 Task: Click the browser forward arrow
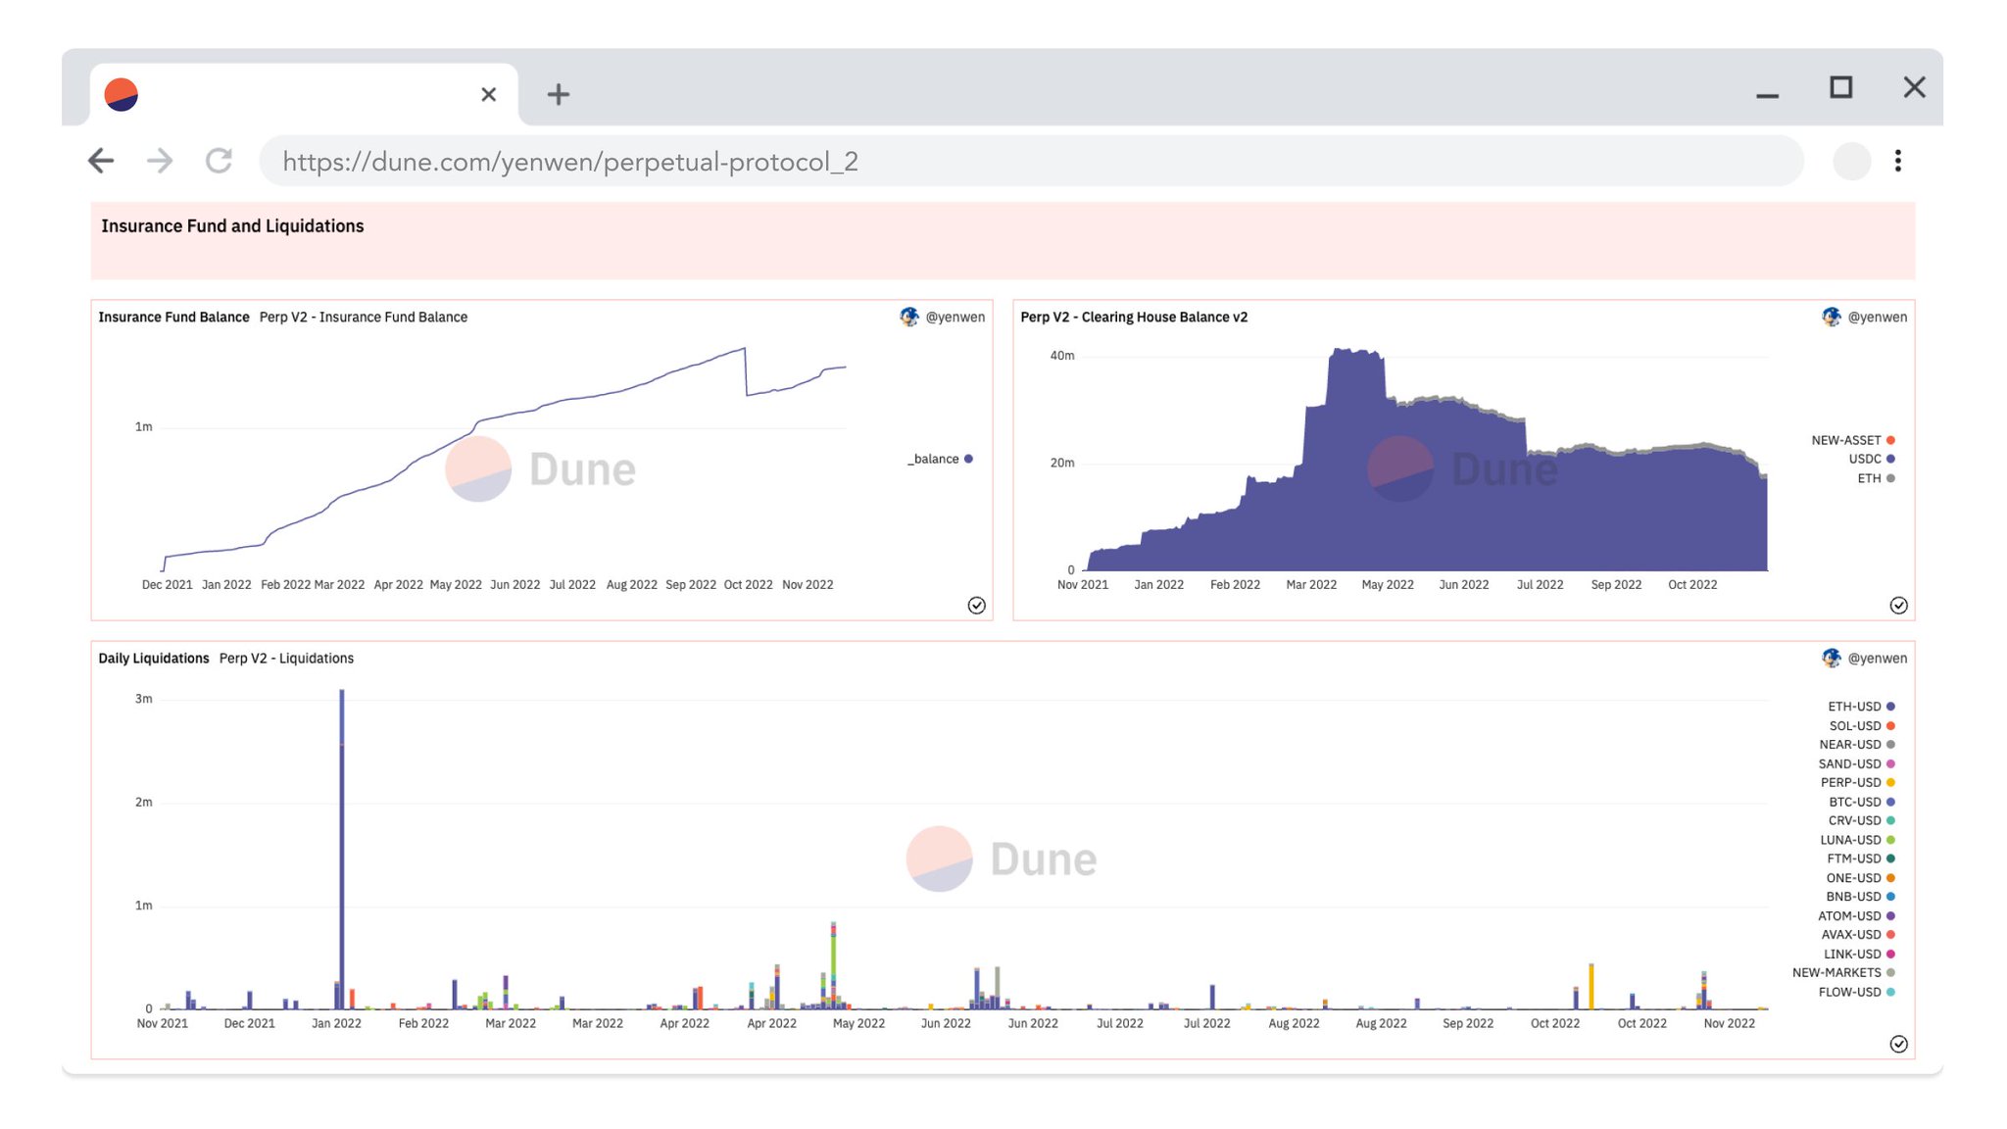click(160, 161)
